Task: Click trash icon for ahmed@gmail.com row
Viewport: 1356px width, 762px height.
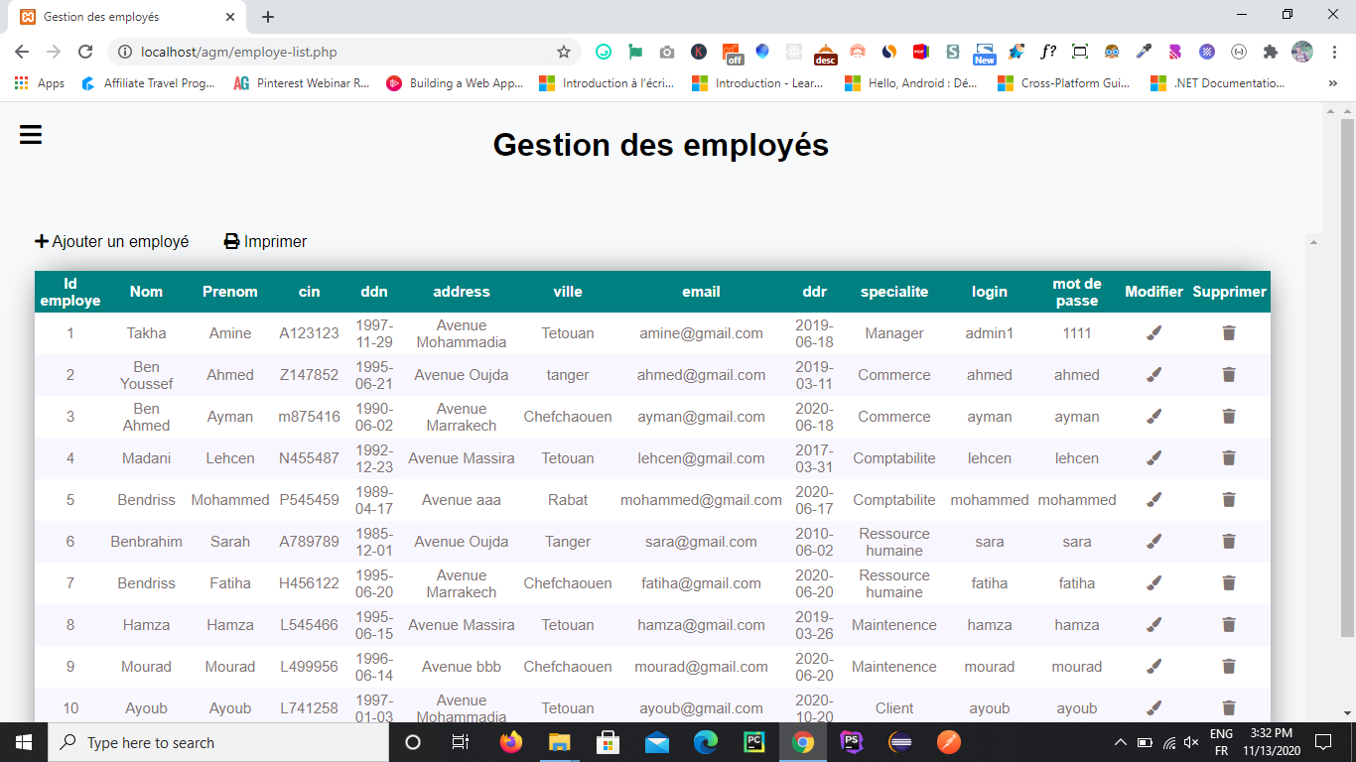Action: [1229, 375]
